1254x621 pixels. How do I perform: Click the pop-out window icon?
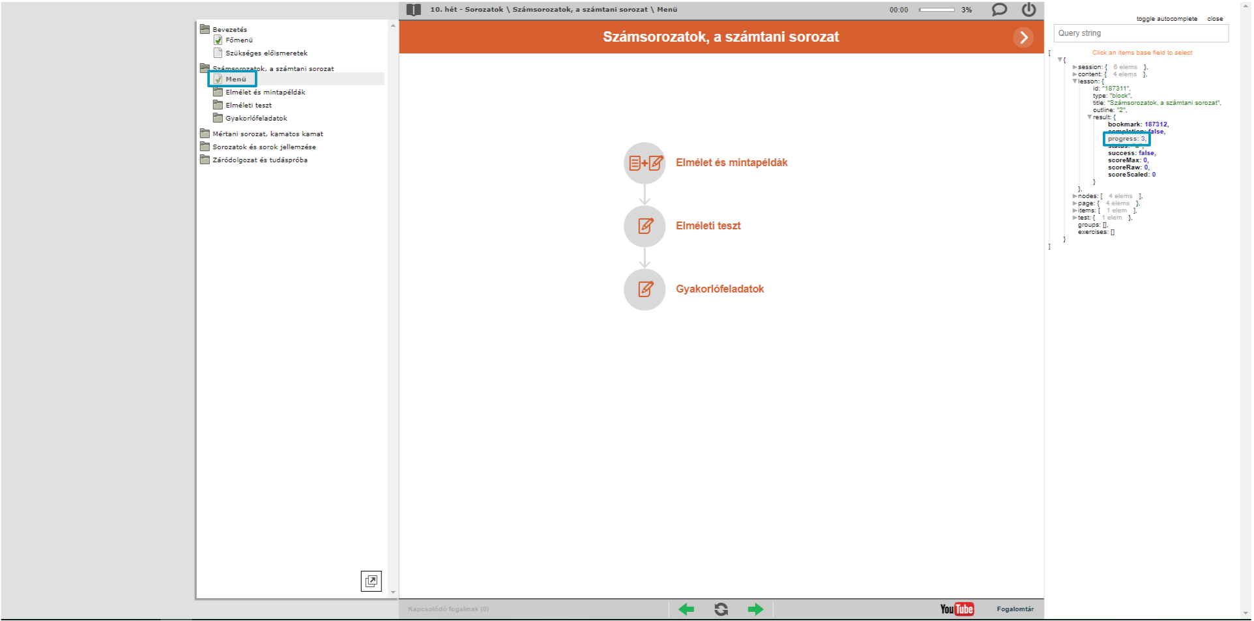371,581
